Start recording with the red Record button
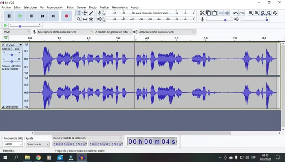The width and height of the screenshot is (285, 162). [66, 16]
